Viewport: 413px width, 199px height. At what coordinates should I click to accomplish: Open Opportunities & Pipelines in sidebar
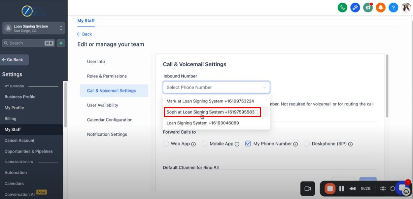[29, 152]
